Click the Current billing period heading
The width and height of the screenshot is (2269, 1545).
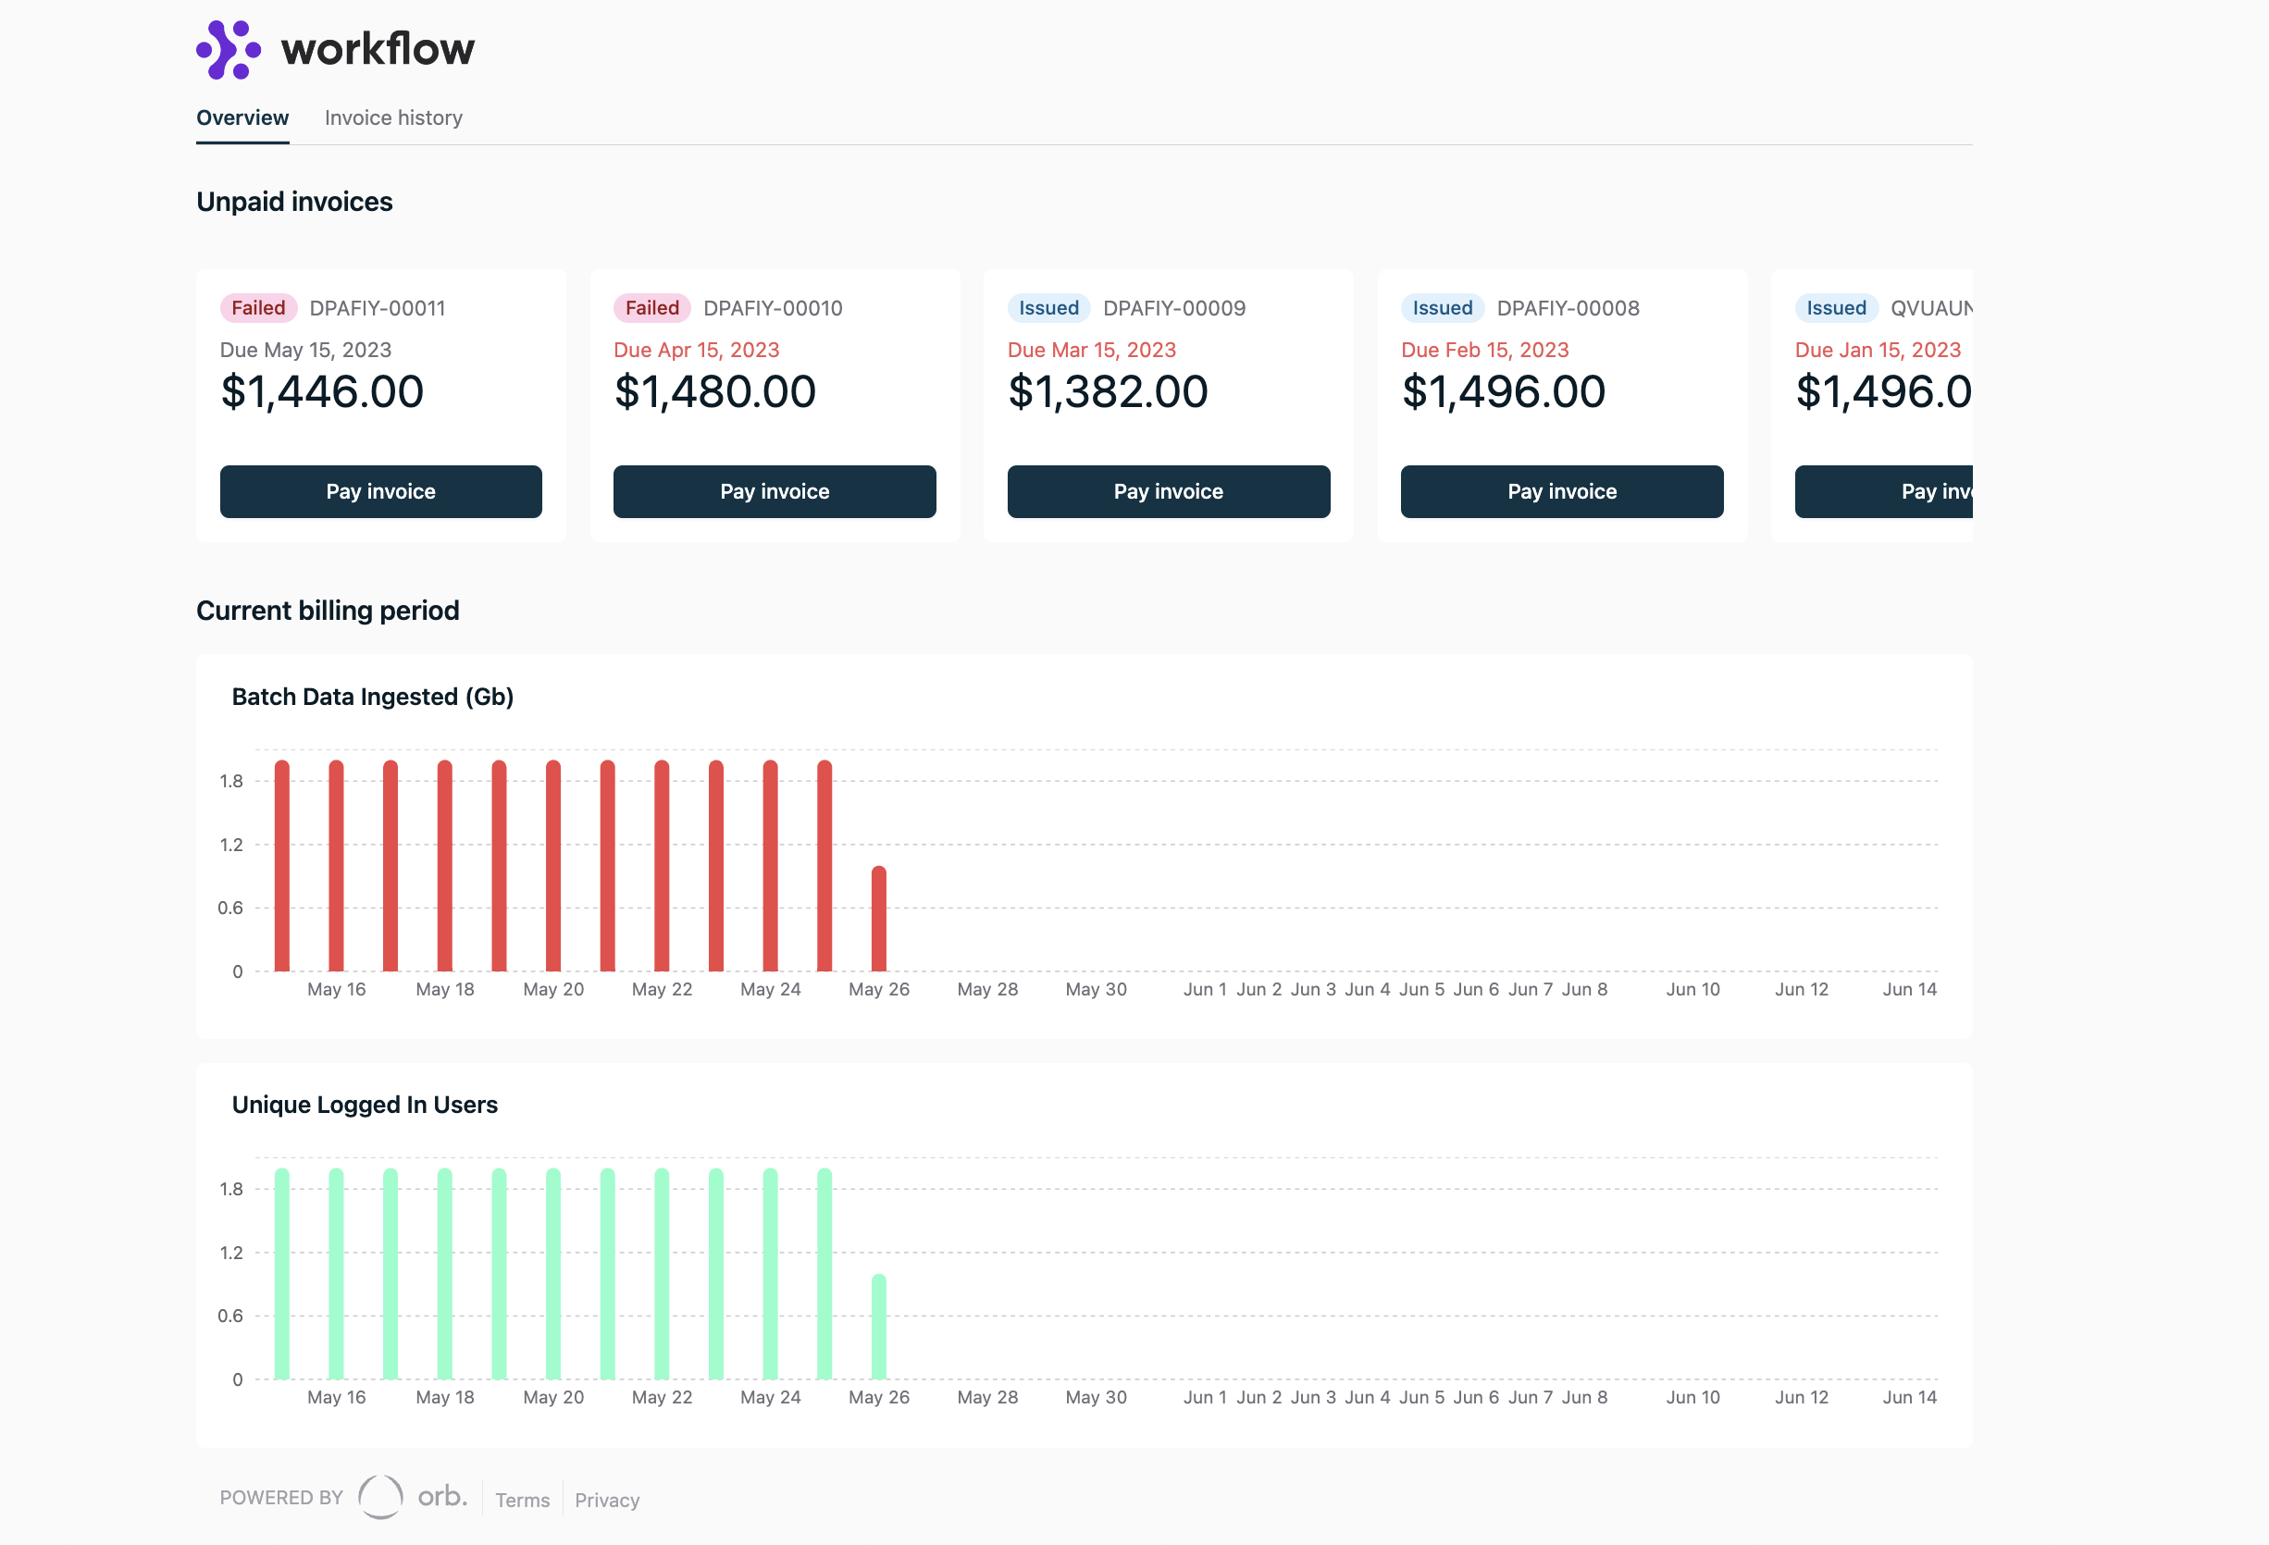coord(329,611)
